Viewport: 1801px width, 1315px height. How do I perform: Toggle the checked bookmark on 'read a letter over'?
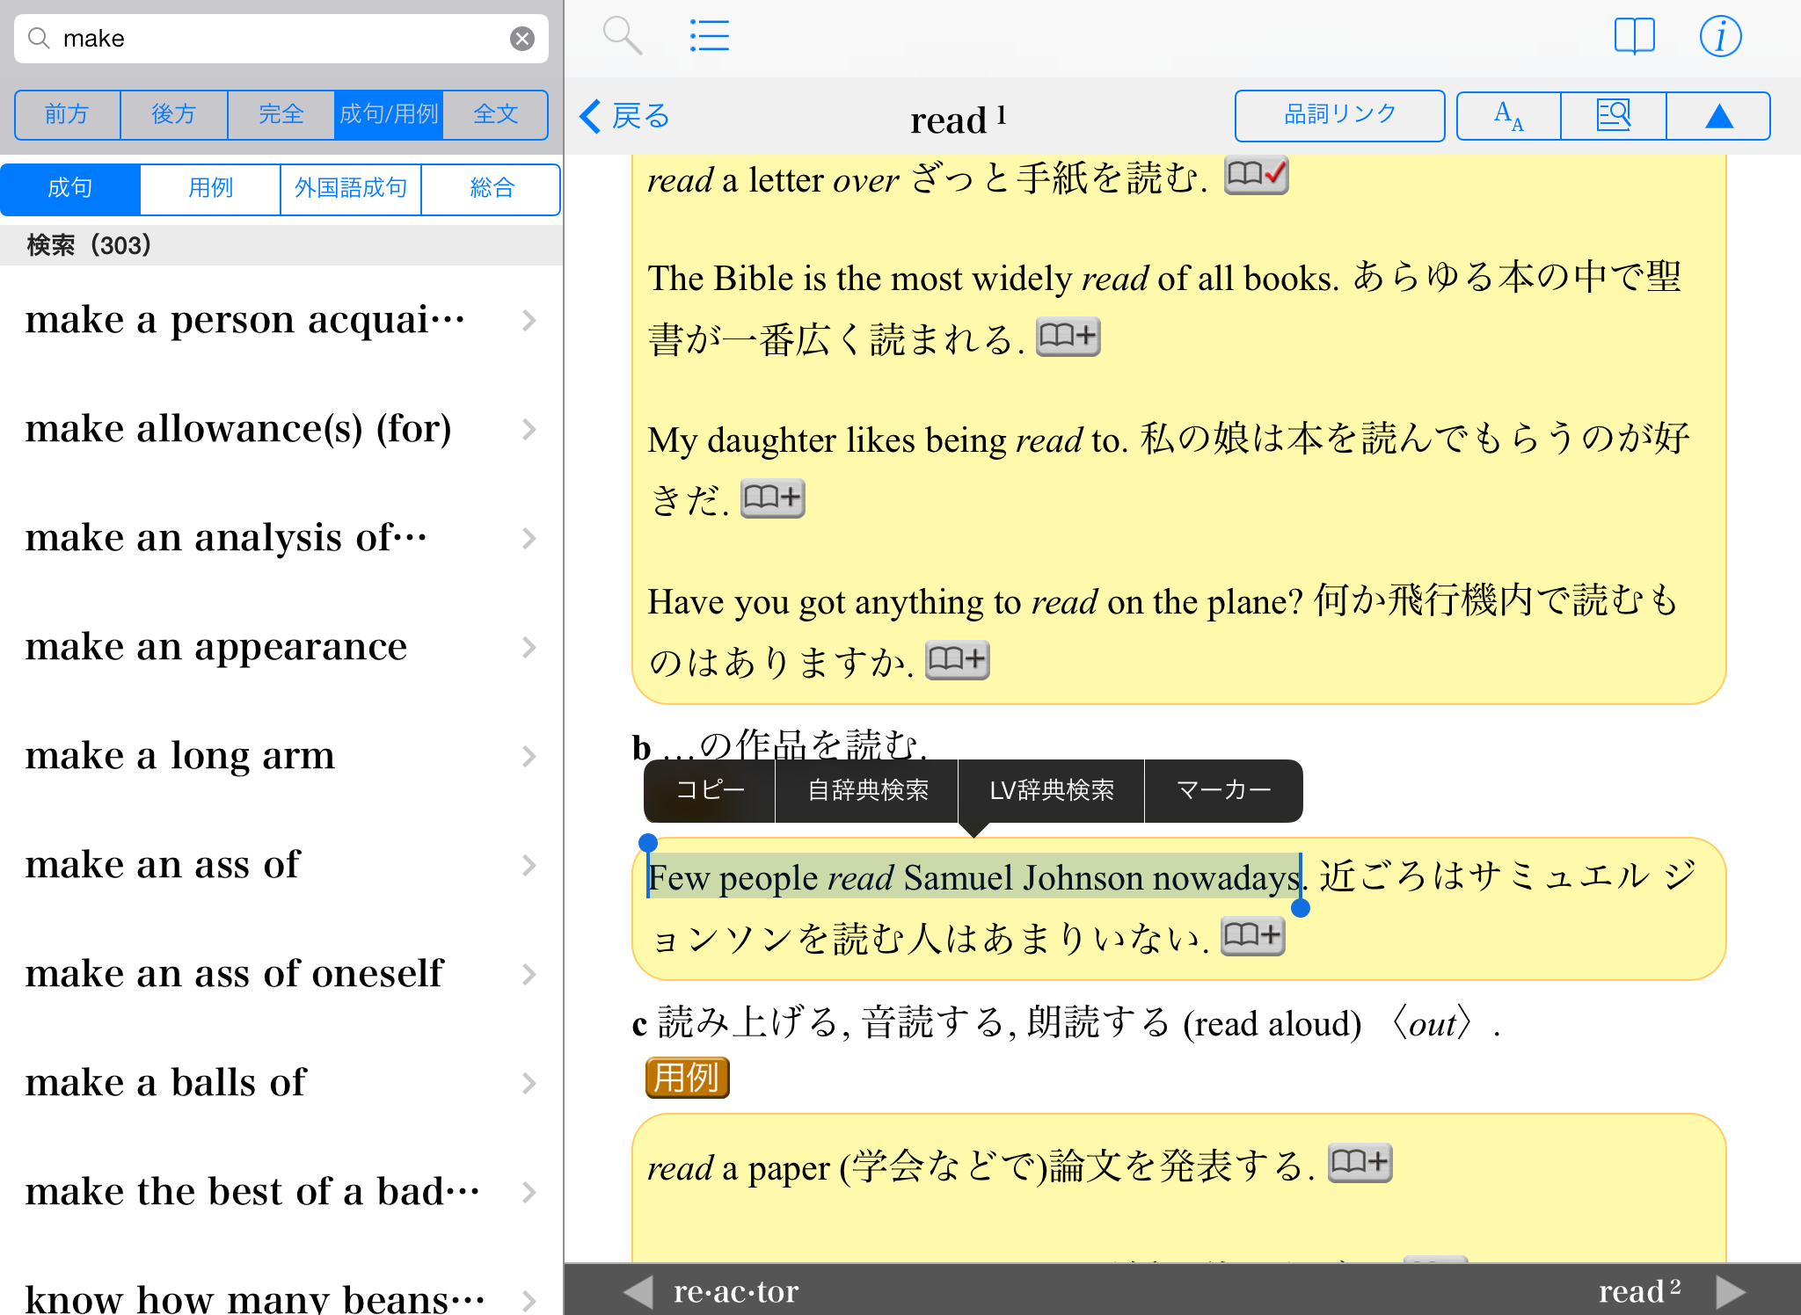pyautogui.click(x=1256, y=175)
